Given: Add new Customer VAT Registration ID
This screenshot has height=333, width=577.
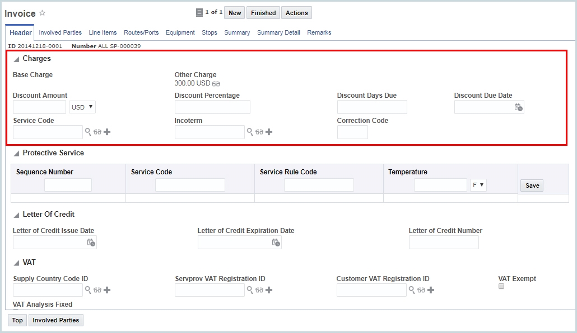Looking at the screenshot, I should (x=431, y=290).
